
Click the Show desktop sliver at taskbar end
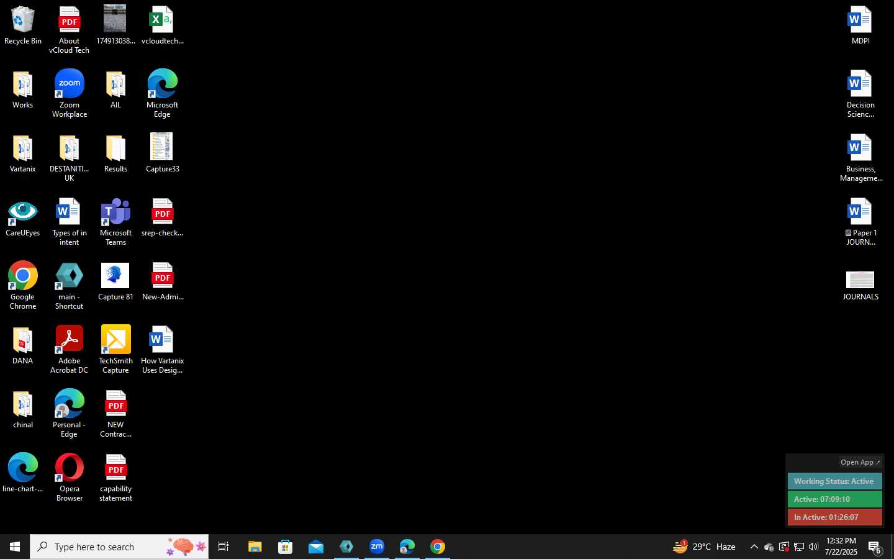tap(892, 547)
